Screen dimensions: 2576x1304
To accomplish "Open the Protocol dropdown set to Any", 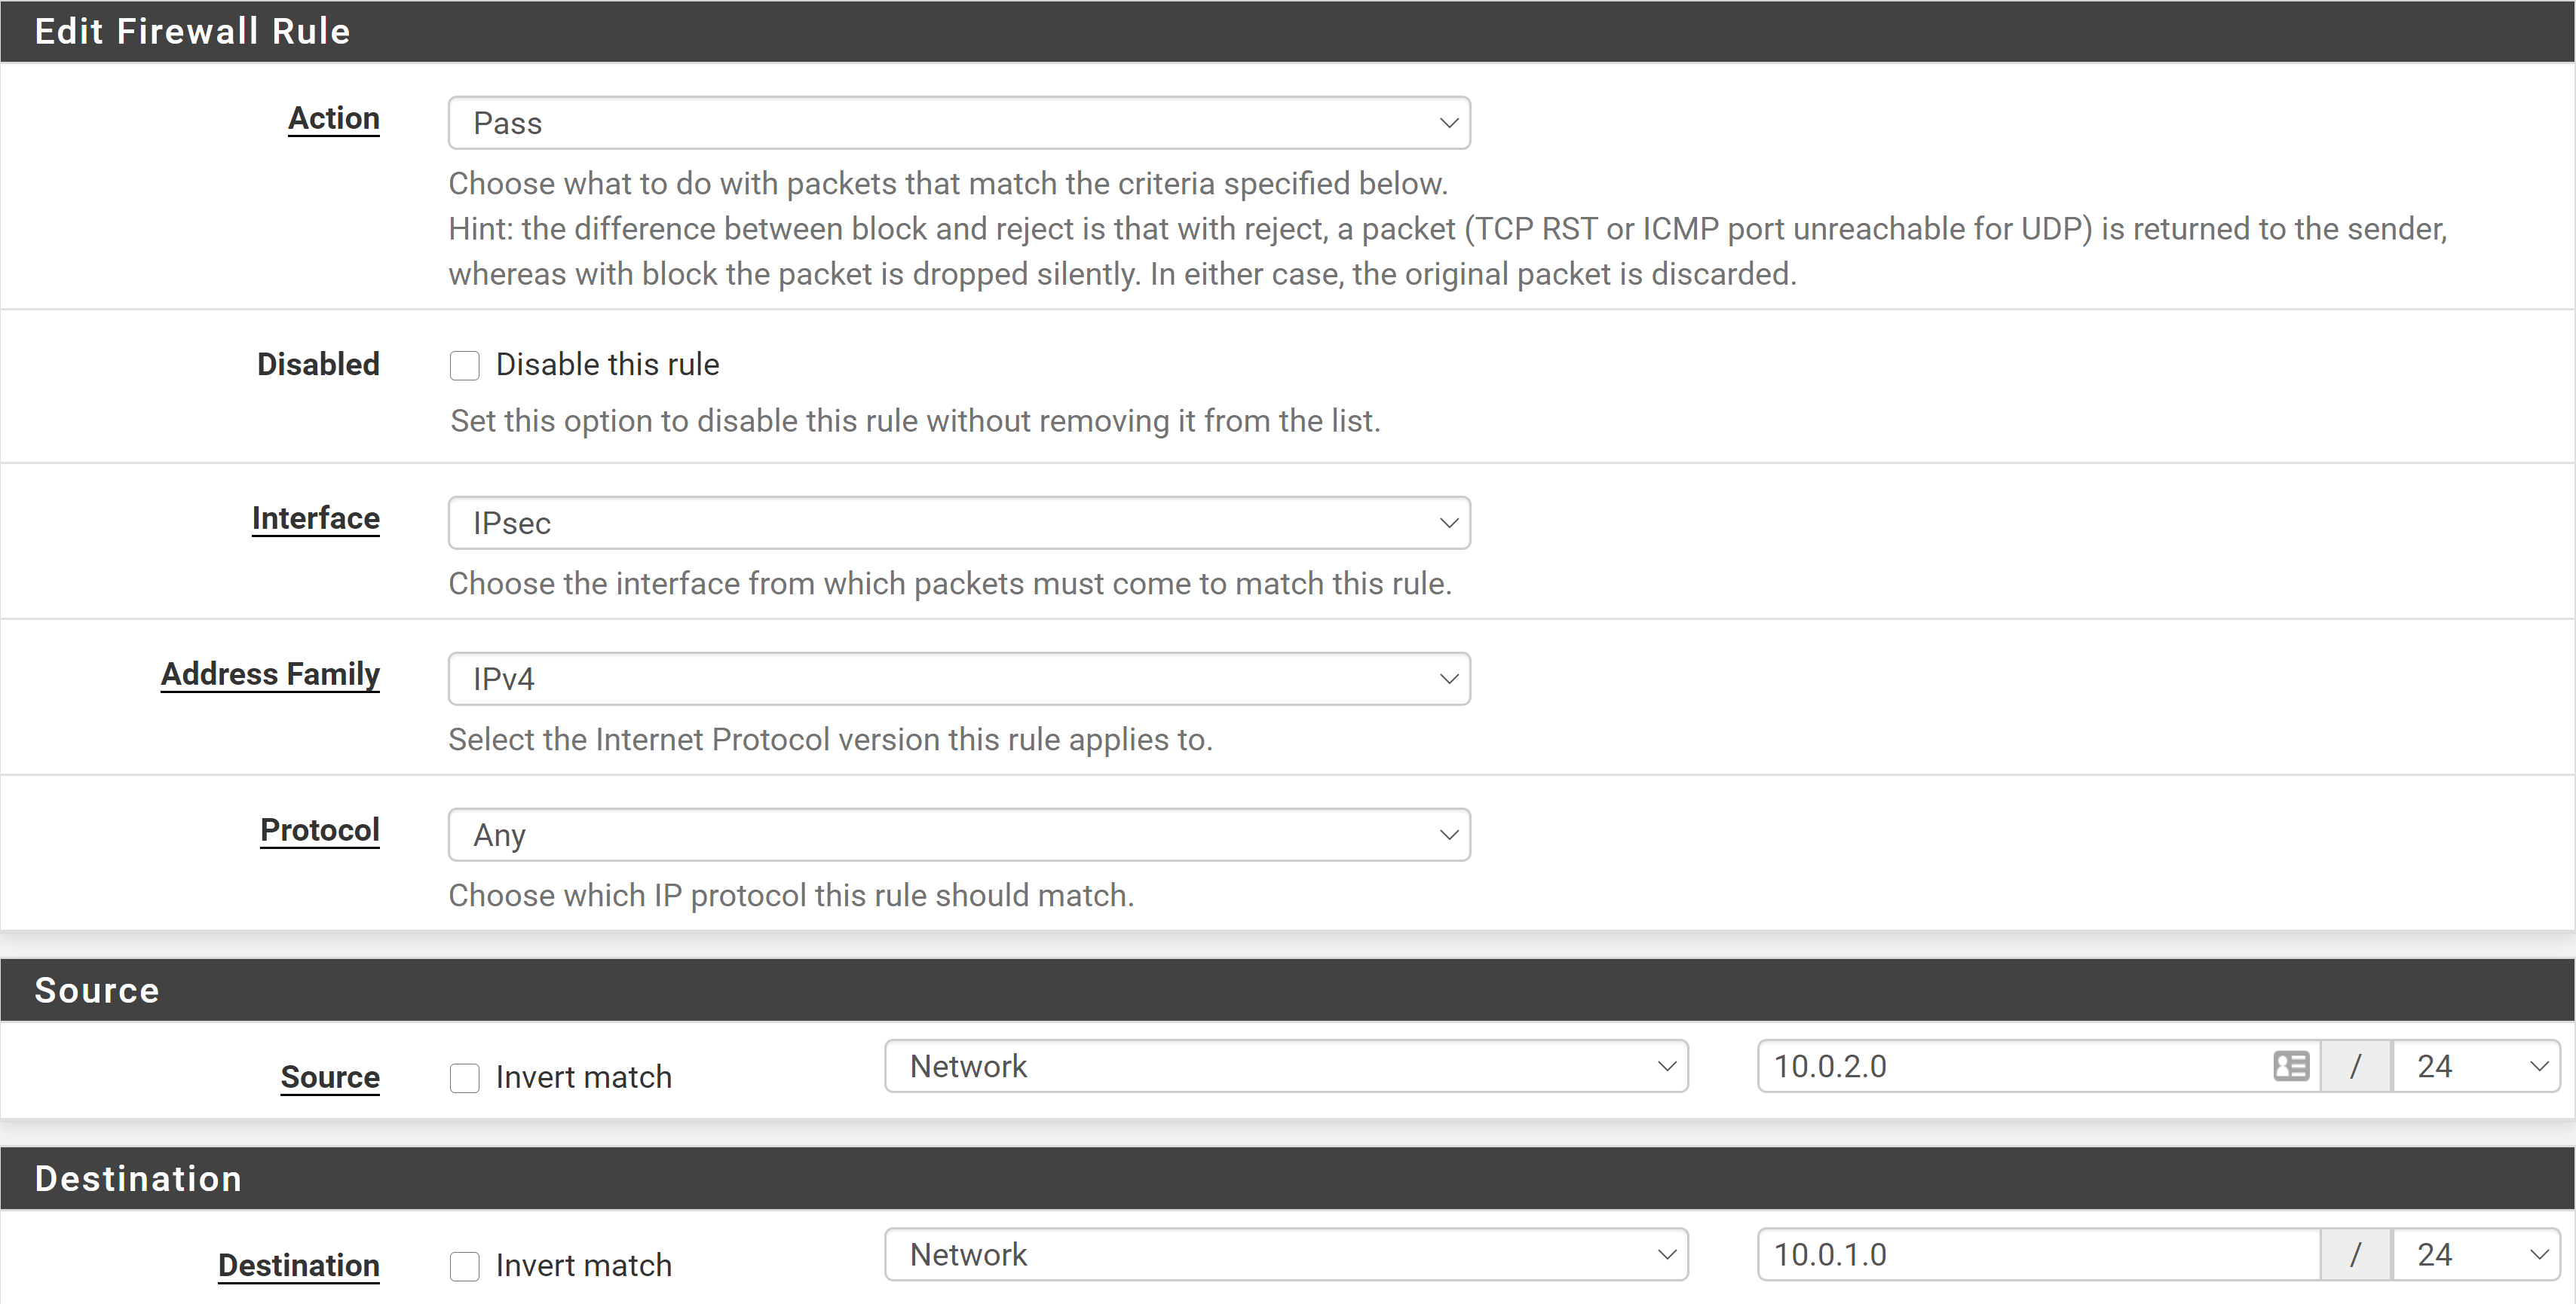I will 958,835.
